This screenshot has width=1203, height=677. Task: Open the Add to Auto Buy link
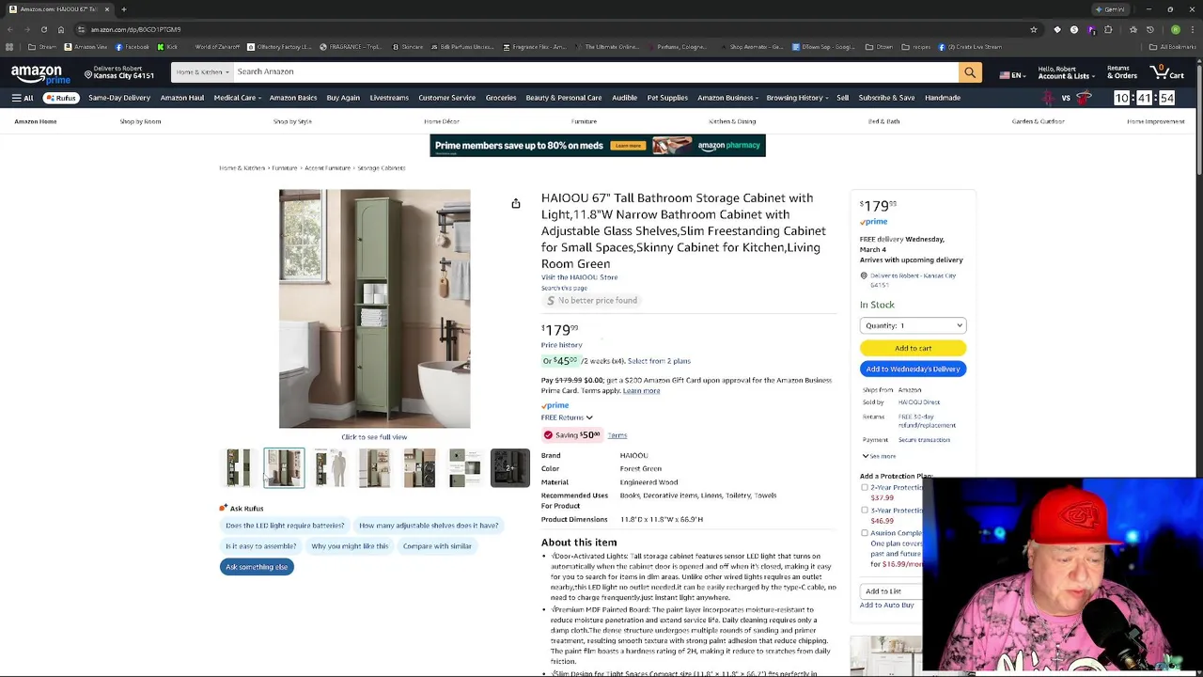(886, 606)
